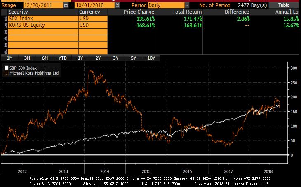Click the 2017 label on the time axis

[x=228, y=171]
